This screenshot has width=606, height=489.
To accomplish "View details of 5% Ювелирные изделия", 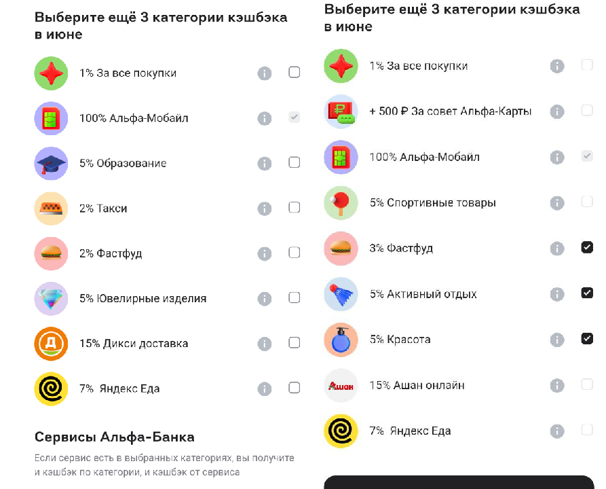I will pos(265,299).
